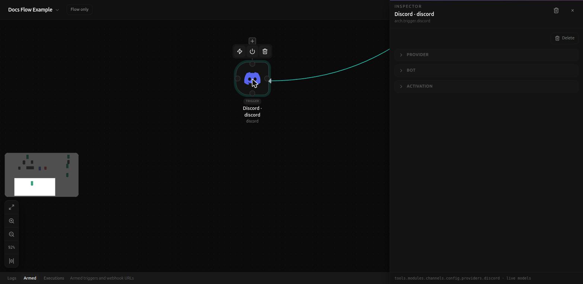Click the node's top connection handle
This screenshot has height=284, width=583.
coord(252,64)
